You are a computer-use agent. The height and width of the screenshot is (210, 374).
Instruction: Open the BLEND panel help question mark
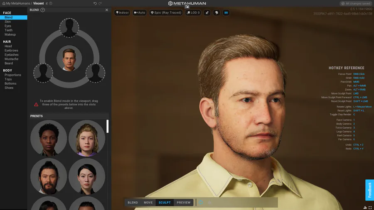tap(43, 10)
